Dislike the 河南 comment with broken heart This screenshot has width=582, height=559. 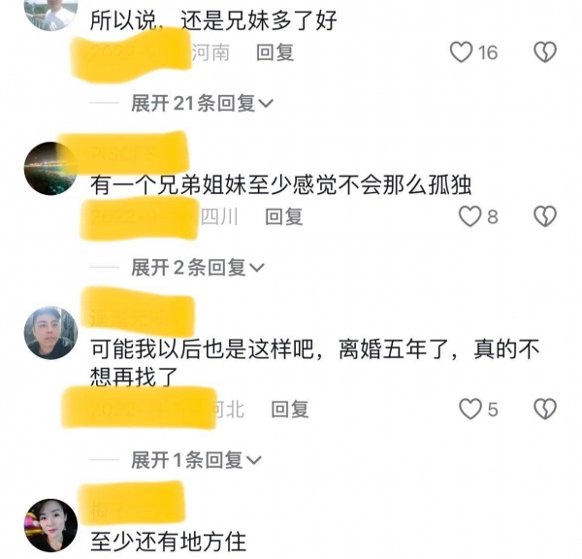tap(545, 52)
